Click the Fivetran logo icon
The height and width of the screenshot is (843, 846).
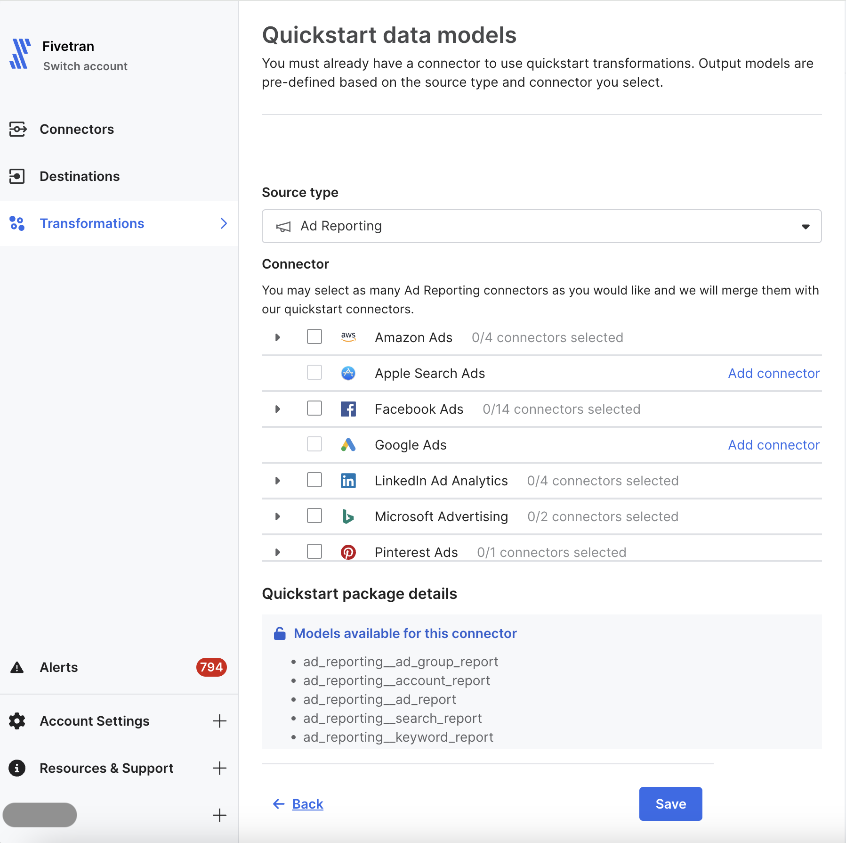point(20,54)
